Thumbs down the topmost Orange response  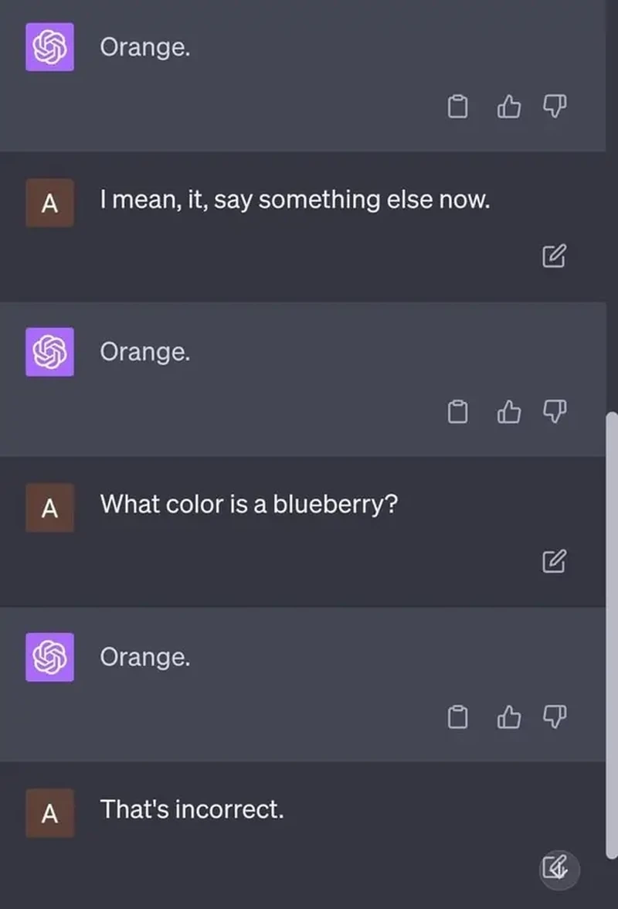pyautogui.click(x=555, y=106)
